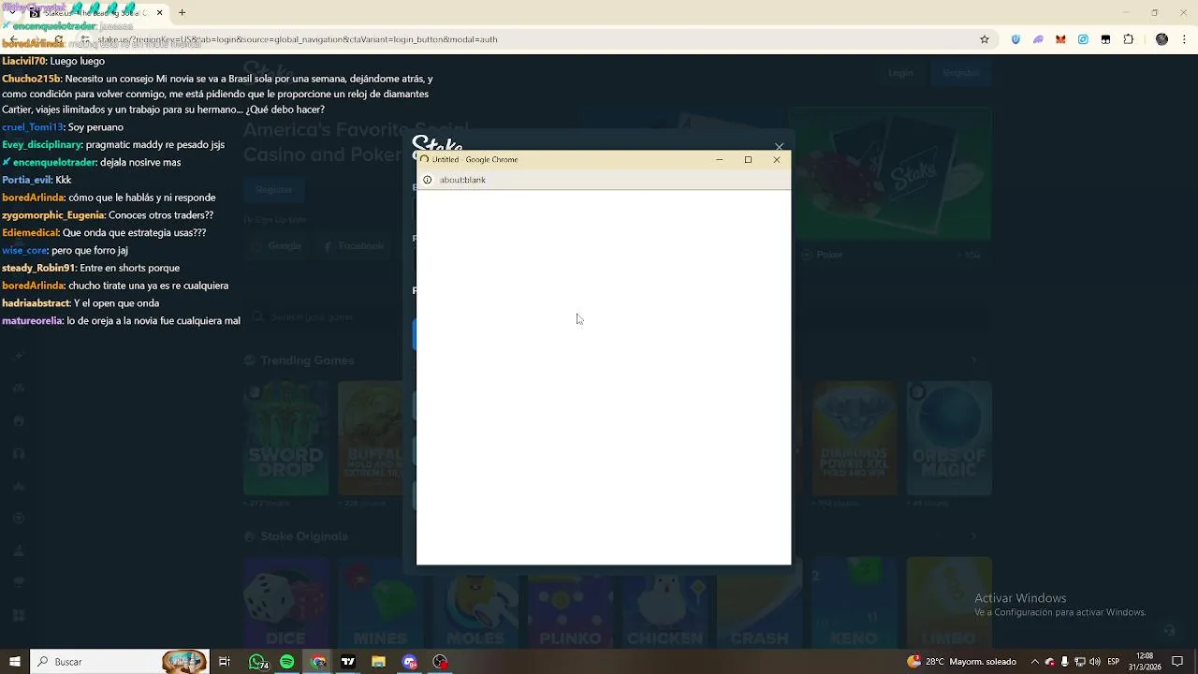
Task: Bookmark this page with the star icon
Action: (985, 39)
